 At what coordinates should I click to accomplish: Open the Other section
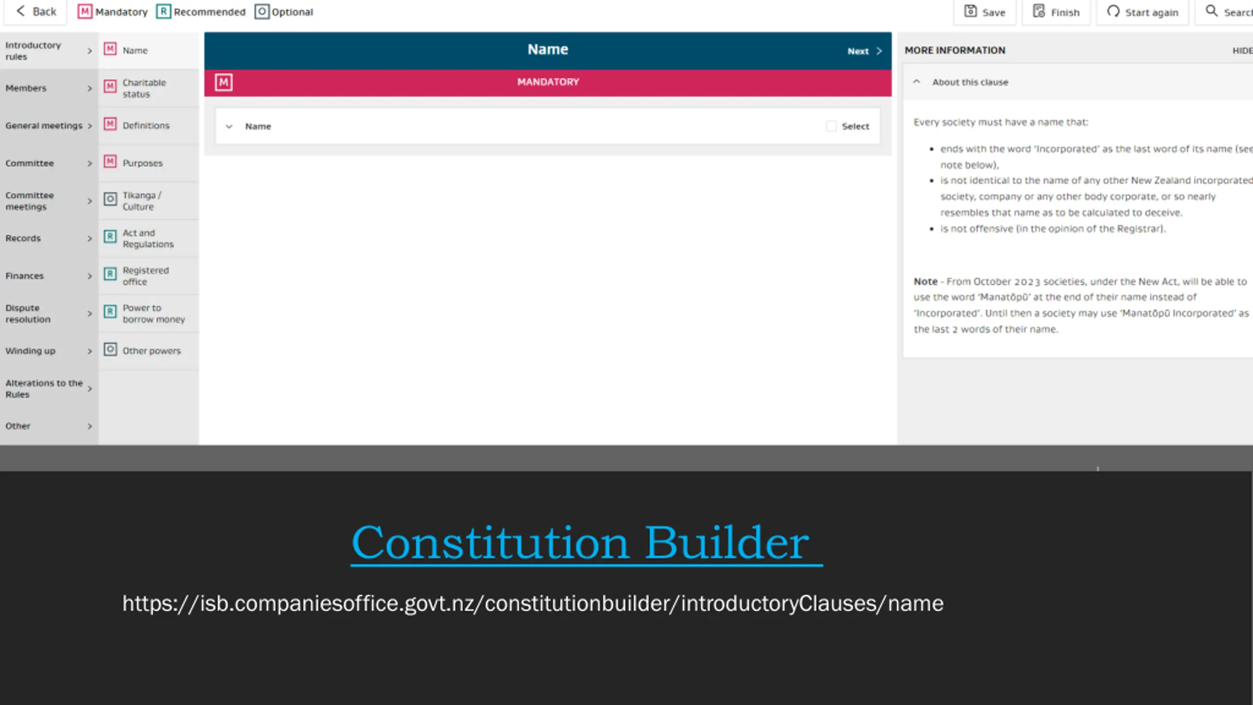click(x=49, y=426)
